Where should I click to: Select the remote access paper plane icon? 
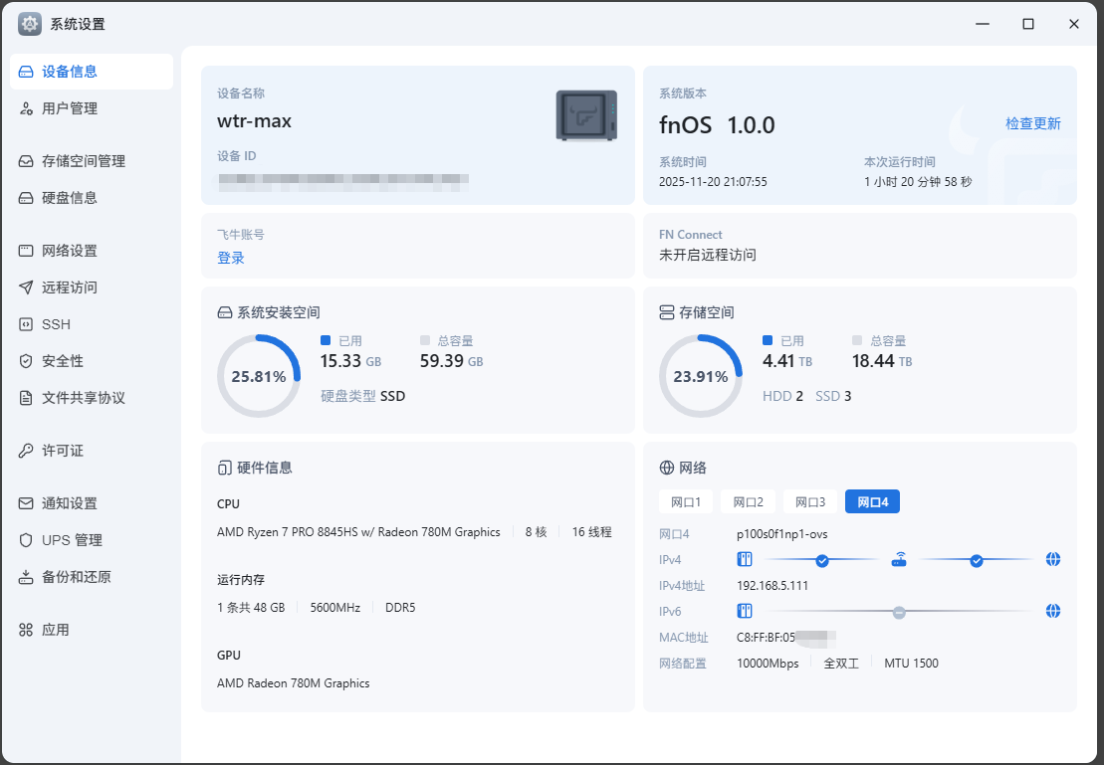click(x=26, y=287)
